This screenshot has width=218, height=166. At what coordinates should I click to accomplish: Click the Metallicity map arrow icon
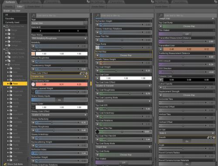click(33, 46)
